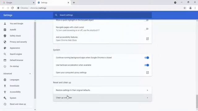
Task: Open On startup section
Action: tap(14, 66)
